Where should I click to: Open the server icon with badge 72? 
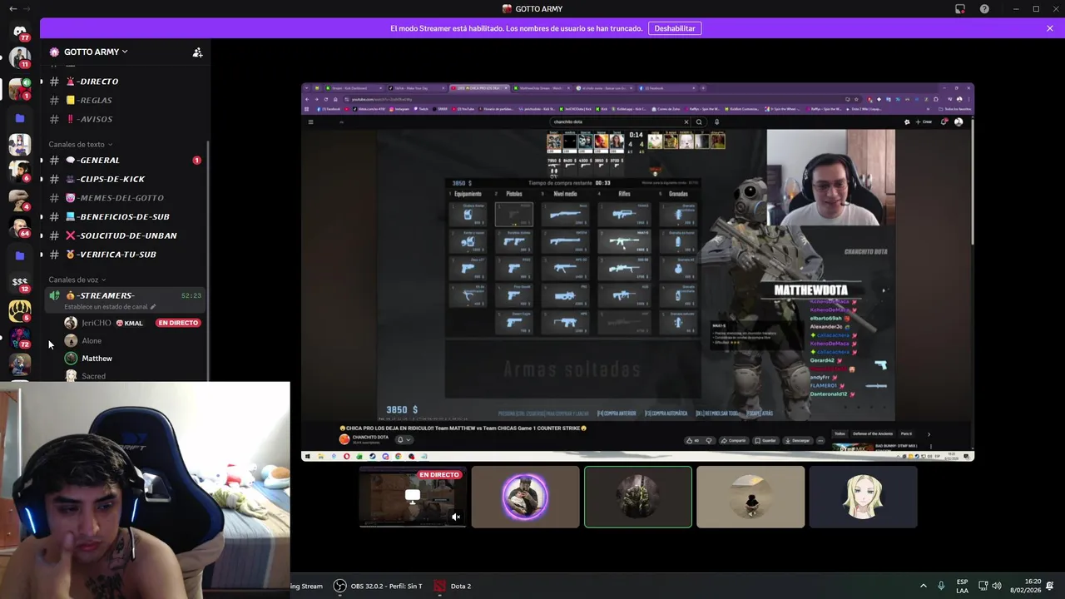pos(20,339)
